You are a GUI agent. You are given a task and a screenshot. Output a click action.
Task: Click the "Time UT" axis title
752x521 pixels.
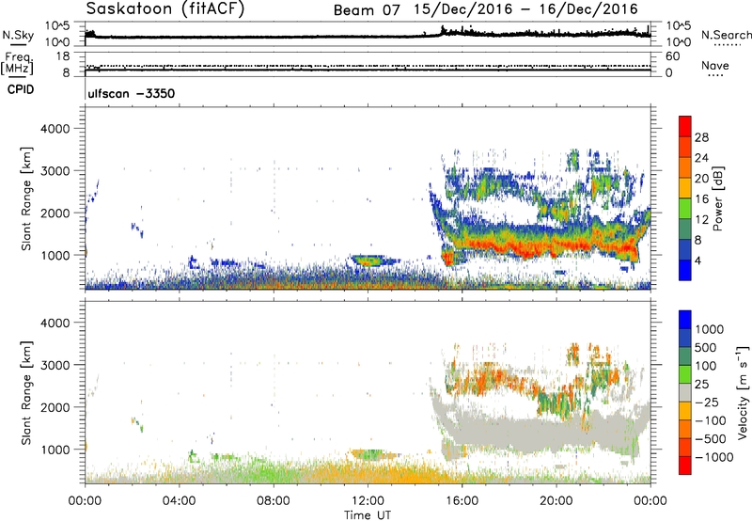[x=368, y=515]
